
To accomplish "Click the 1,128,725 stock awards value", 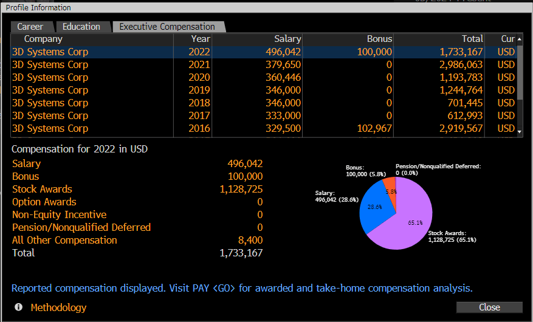I will (241, 189).
